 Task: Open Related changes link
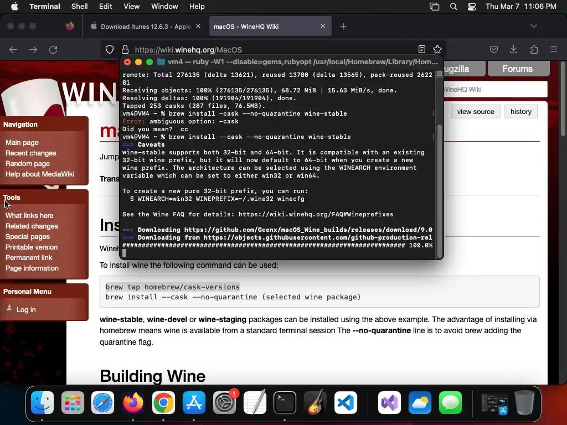click(32, 226)
